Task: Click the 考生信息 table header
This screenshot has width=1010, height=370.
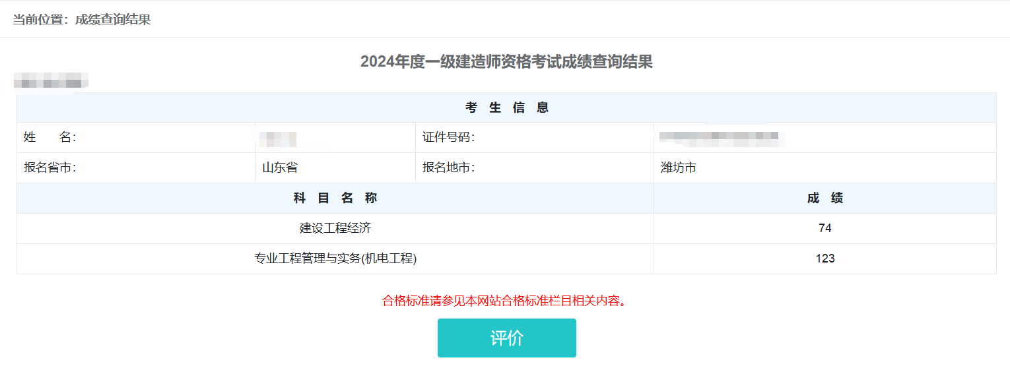Action: click(x=506, y=108)
